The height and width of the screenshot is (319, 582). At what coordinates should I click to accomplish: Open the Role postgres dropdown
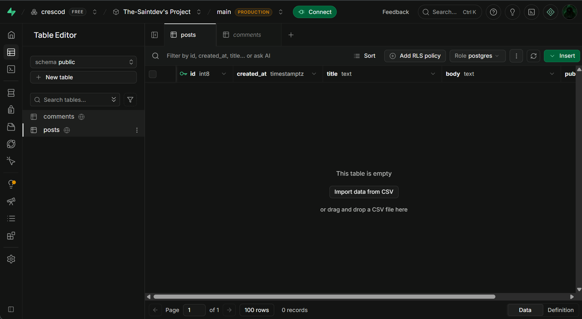478,56
